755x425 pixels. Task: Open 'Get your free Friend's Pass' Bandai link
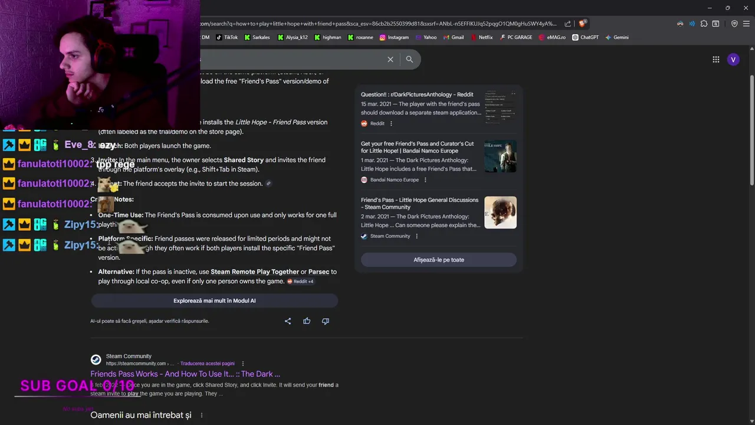418,147
